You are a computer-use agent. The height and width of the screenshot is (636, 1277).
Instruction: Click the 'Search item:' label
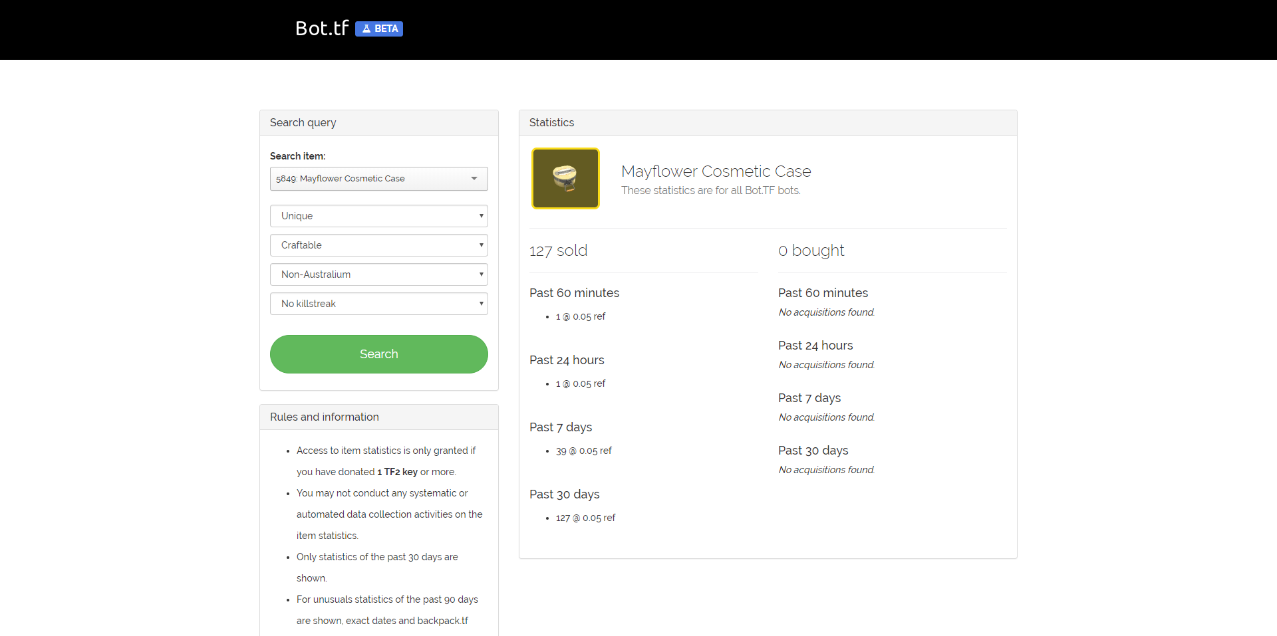(x=298, y=156)
